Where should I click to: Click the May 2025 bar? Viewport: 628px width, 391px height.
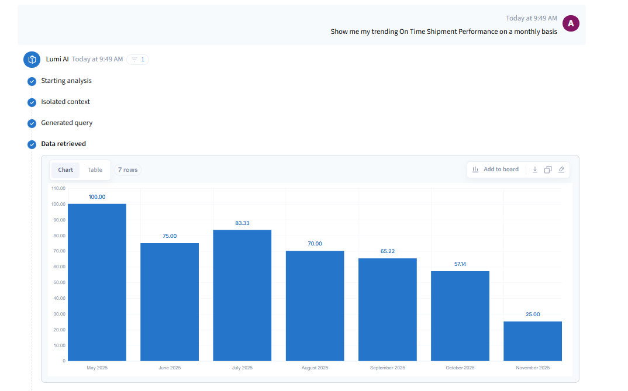97,282
